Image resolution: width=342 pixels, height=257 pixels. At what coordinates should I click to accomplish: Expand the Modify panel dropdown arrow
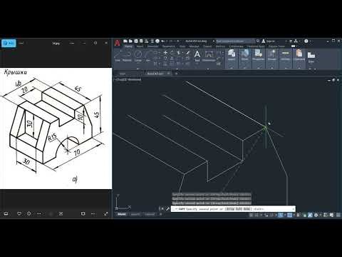tap(177, 69)
